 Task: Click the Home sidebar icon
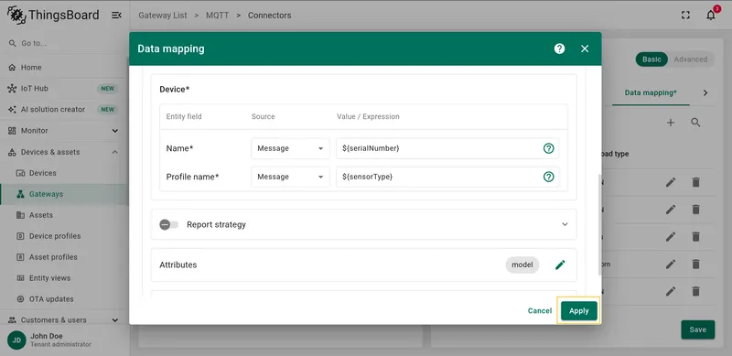[12, 68]
